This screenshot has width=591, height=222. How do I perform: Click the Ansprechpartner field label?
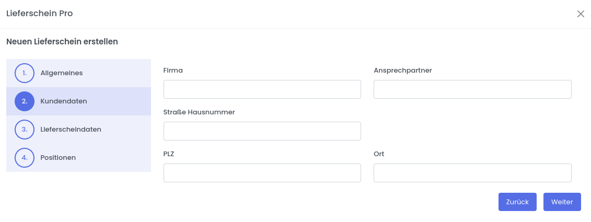(403, 71)
